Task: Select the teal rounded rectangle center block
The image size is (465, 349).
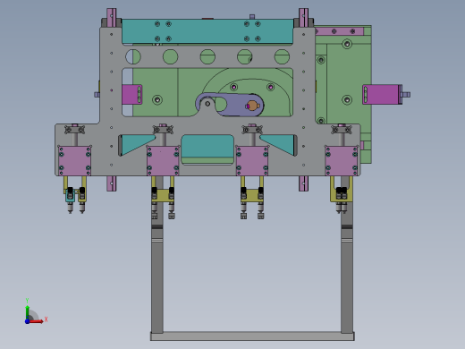Action: 207,146
